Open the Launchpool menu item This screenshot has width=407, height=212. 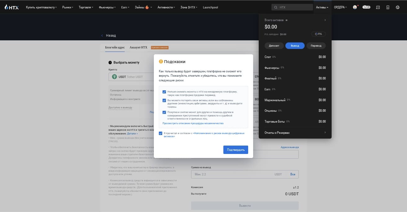coord(210,7)
